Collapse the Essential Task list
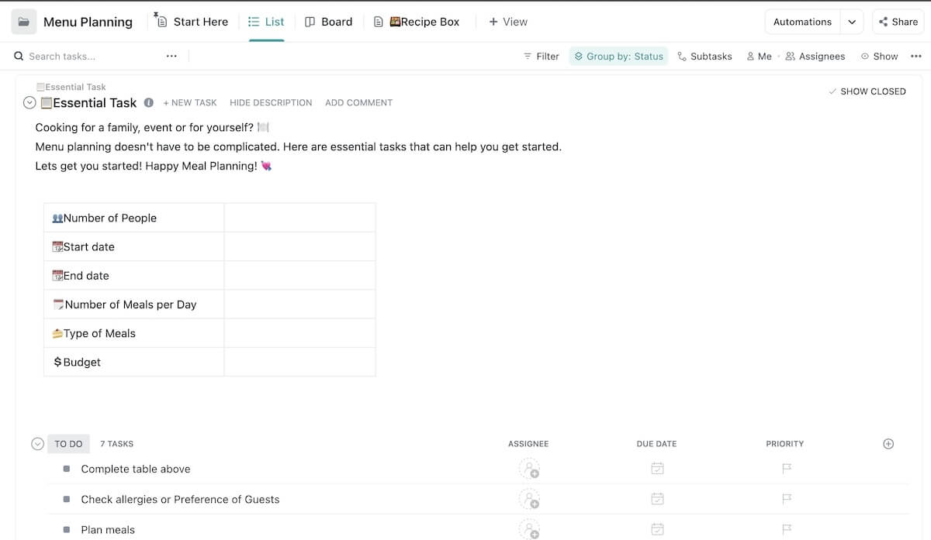Image resolution: width=931 pixels, height=540 pixels. pos(29,102)
